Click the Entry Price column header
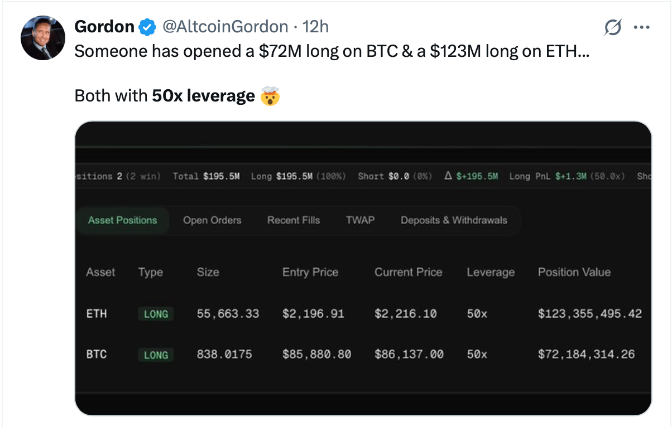 coord(310,272)
